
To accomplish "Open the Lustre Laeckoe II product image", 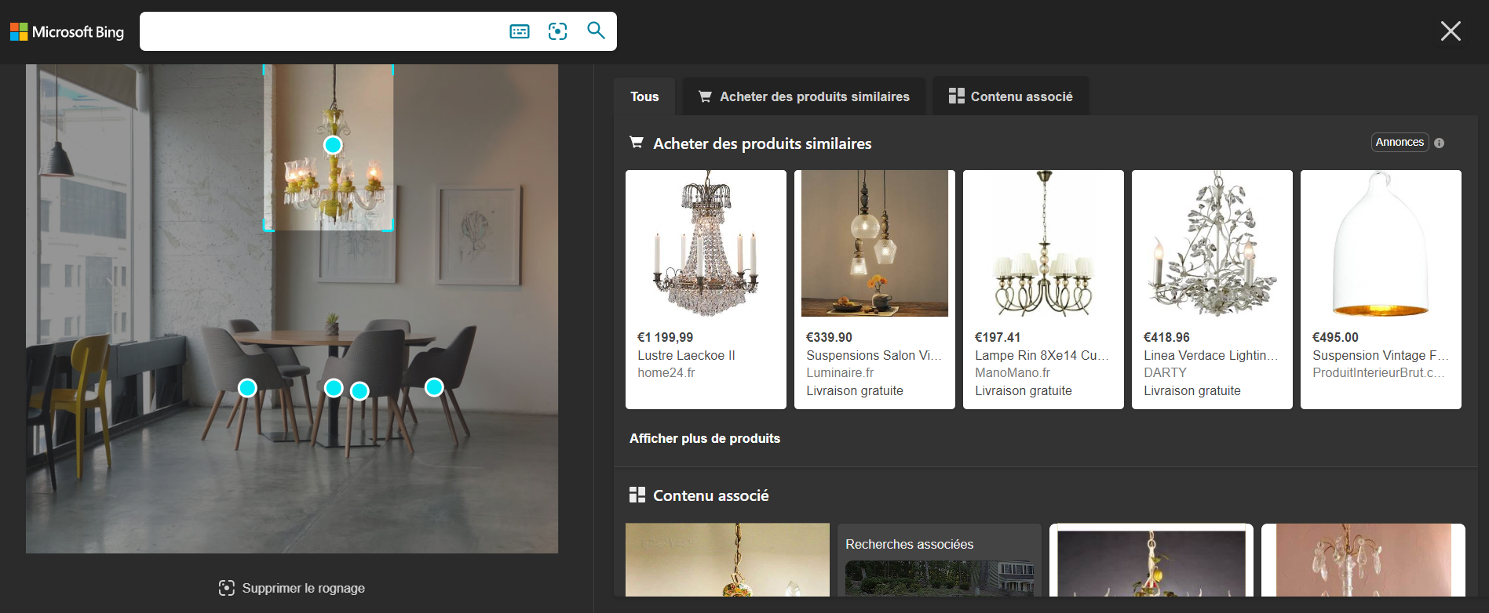I will pyautogui.click(x=706, y=244).
